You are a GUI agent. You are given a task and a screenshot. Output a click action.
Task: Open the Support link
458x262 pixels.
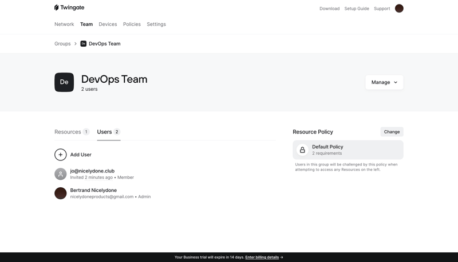[x=382, y=9]
